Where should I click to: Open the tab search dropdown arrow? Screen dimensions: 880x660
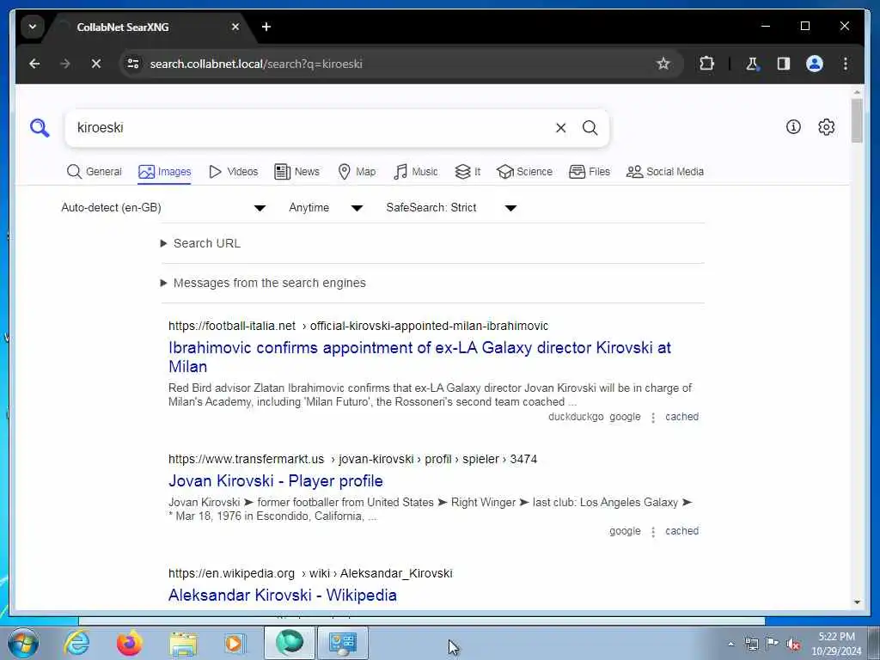coord(33,27)
